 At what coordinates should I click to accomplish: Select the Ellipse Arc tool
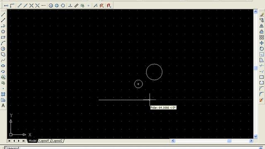click(x=3, y=72)
